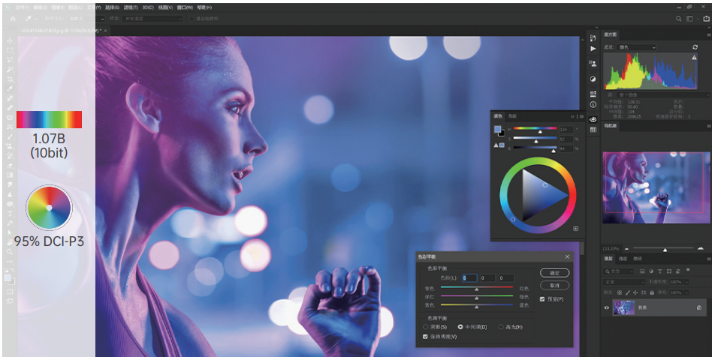Screen dimensions: 715x360
Task: Open histogram channel dropdown
Action: (x=637, y=47)
